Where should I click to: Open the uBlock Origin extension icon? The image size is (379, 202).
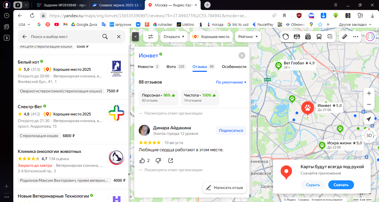tap(299, 16)
